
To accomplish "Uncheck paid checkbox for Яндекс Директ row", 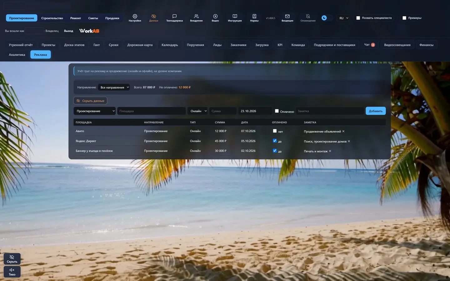I will click(x=275, y=141).
